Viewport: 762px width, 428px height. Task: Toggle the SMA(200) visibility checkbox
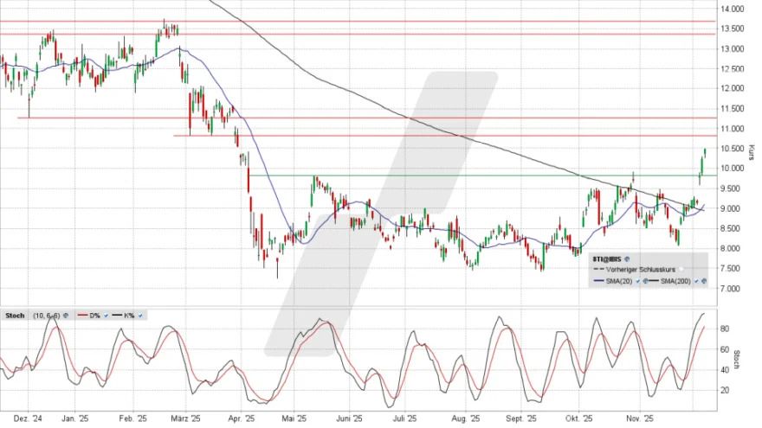coord(696,281)
